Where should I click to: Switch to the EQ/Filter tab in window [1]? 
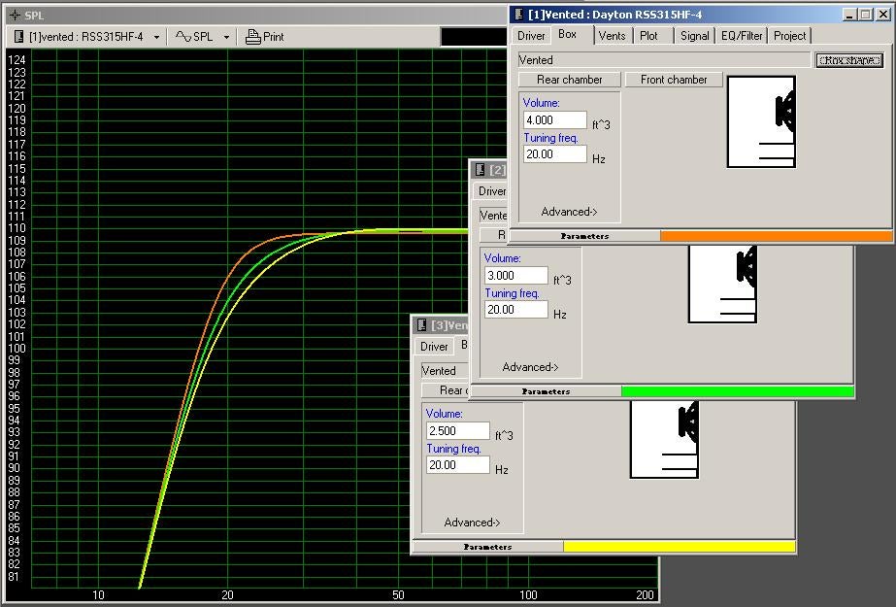742,35
